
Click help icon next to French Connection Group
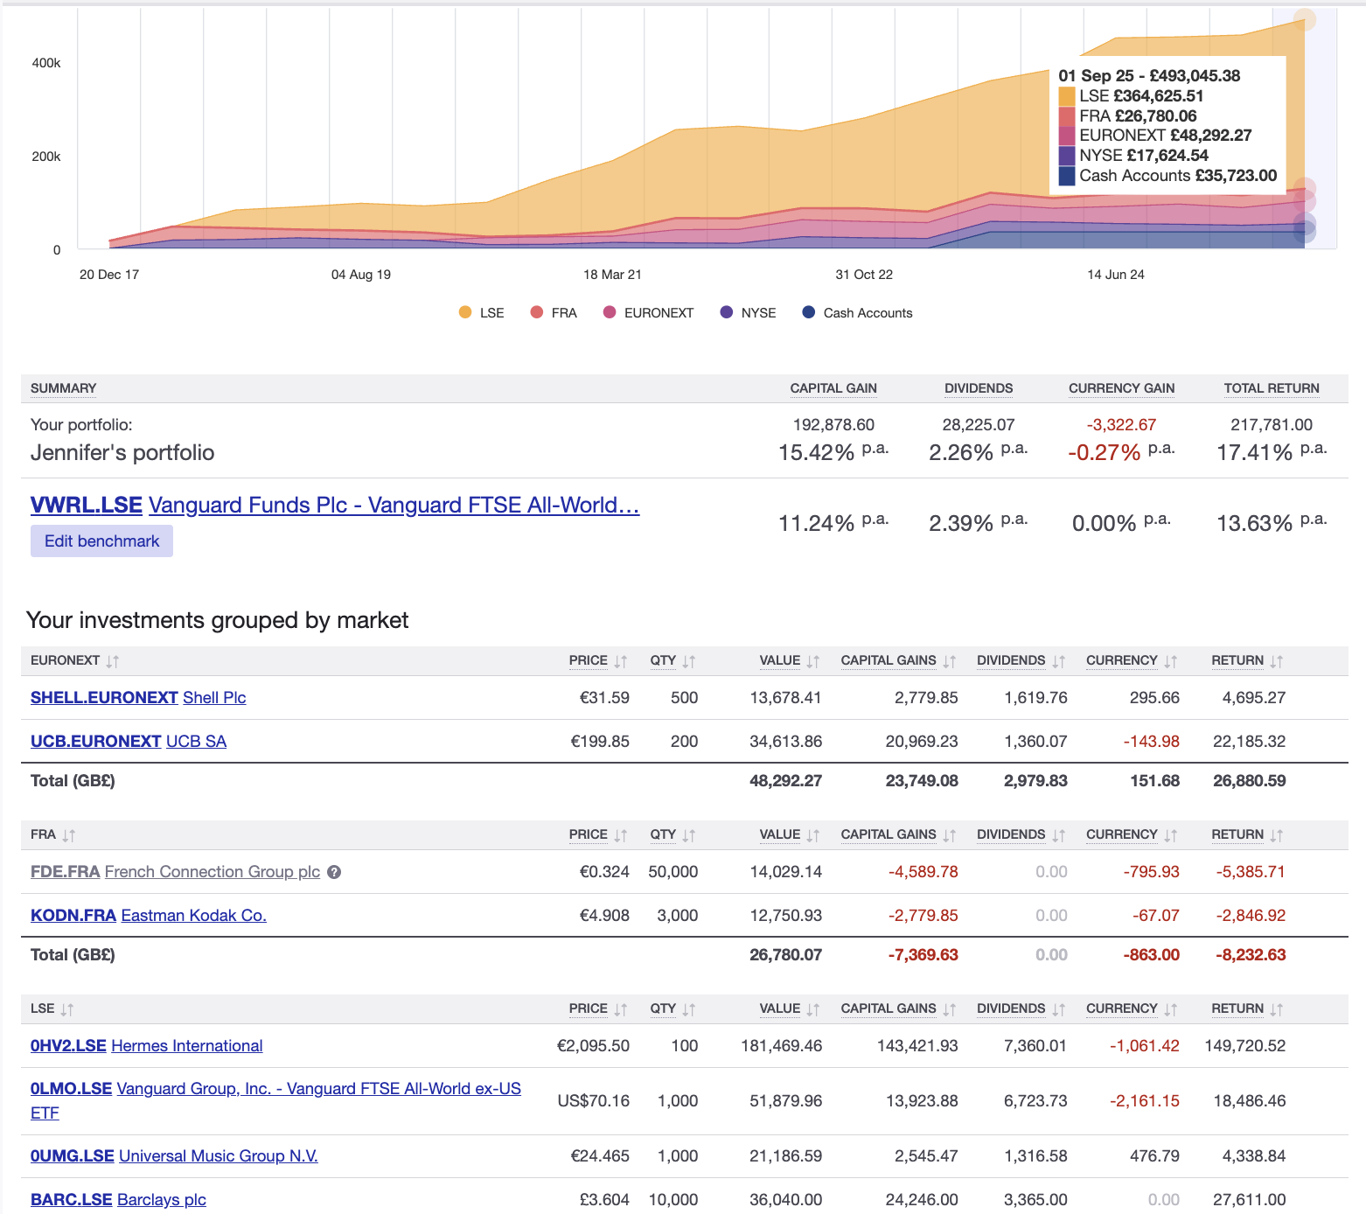point(334,872)
